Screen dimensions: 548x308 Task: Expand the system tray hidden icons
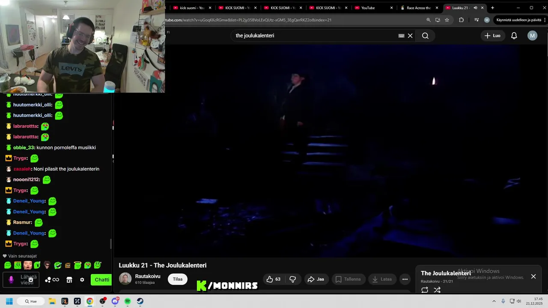click(494, 301)
